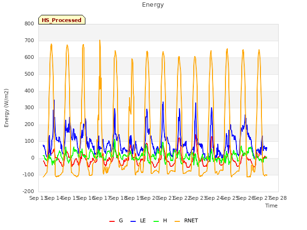Click the Time axis label
The height and width of the screenshot is (230, 307).
[x=272, y=206]
